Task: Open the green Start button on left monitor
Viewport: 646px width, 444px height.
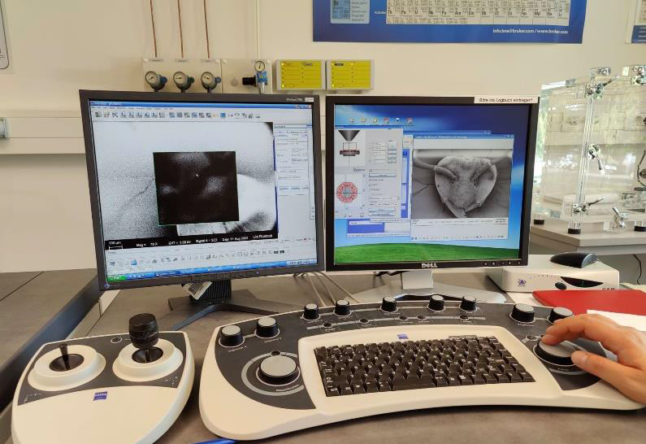Action: (116, 276)
